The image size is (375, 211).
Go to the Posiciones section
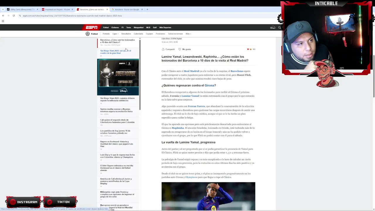point(160,34)
